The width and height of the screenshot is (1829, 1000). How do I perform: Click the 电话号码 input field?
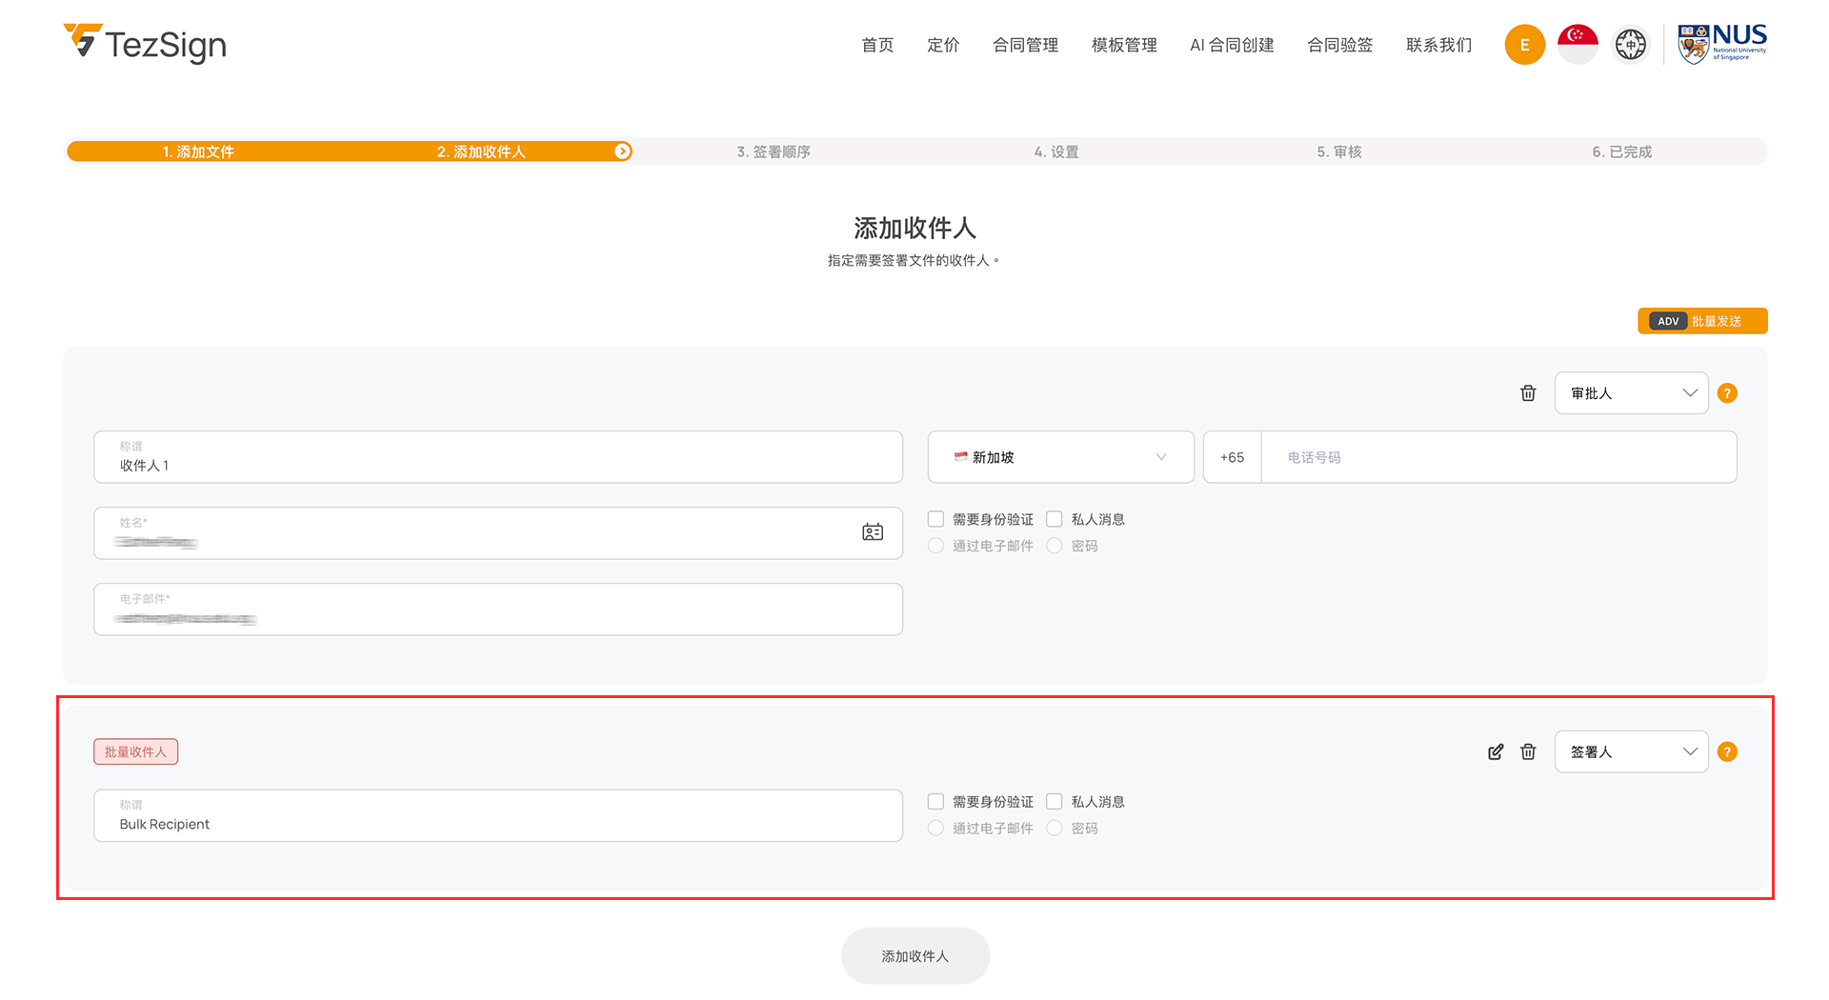coord(1497,457)
